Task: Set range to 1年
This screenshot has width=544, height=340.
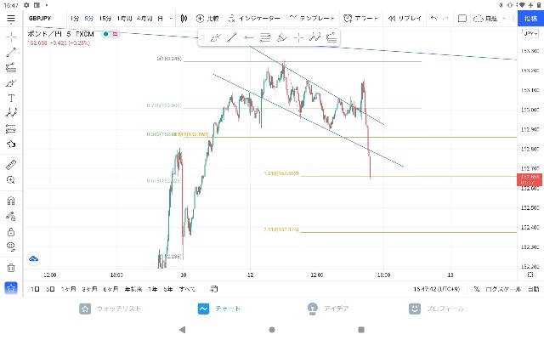Action: pos(153,289)
